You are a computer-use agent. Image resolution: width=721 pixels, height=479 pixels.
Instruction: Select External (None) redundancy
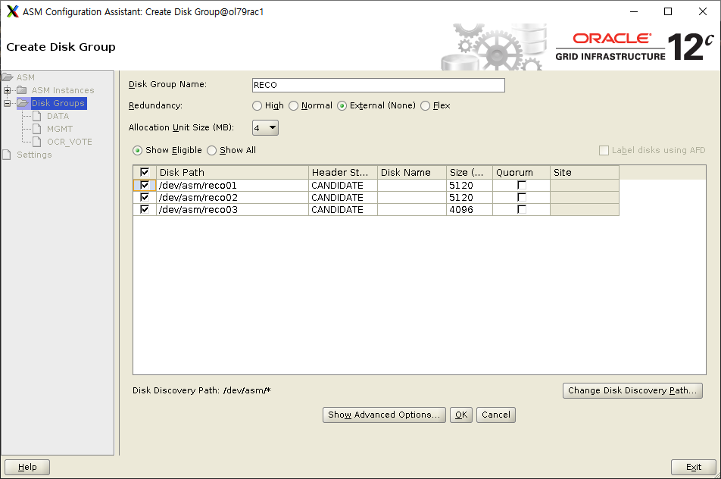(x=342, y=106)
